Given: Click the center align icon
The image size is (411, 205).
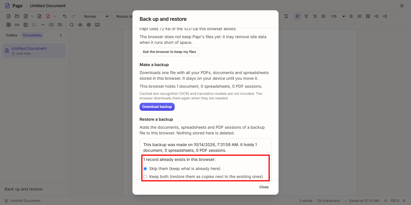Looking at the screenshot, I should (306, 16).
